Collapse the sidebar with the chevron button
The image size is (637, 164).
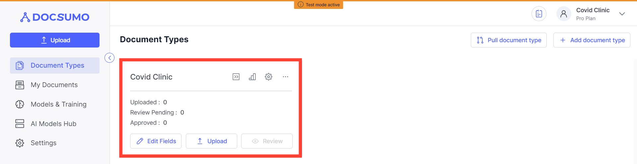(109, 58)
